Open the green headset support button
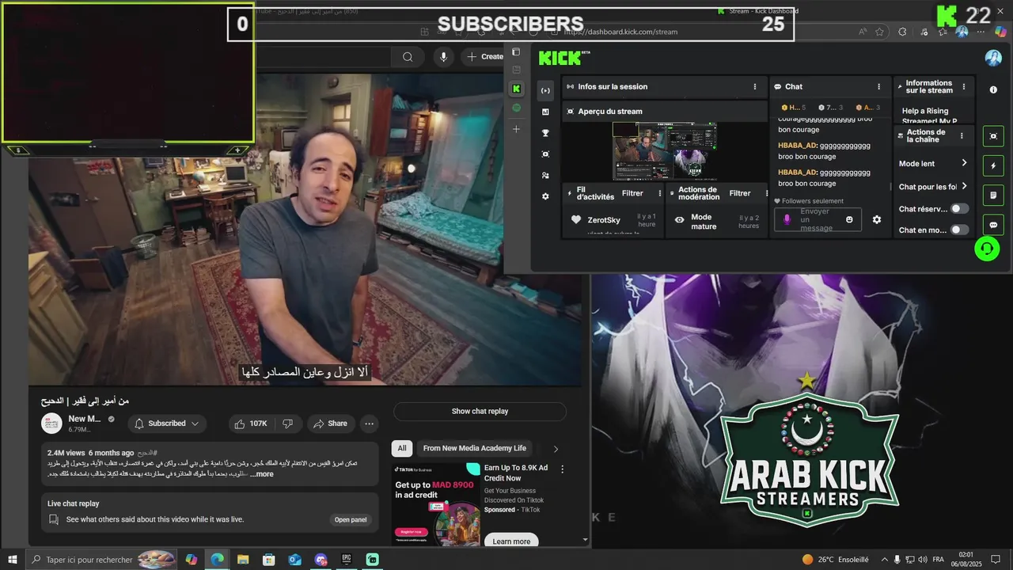Image resolution: width=1013 pixels, height=570 pixels. point(987,249)
